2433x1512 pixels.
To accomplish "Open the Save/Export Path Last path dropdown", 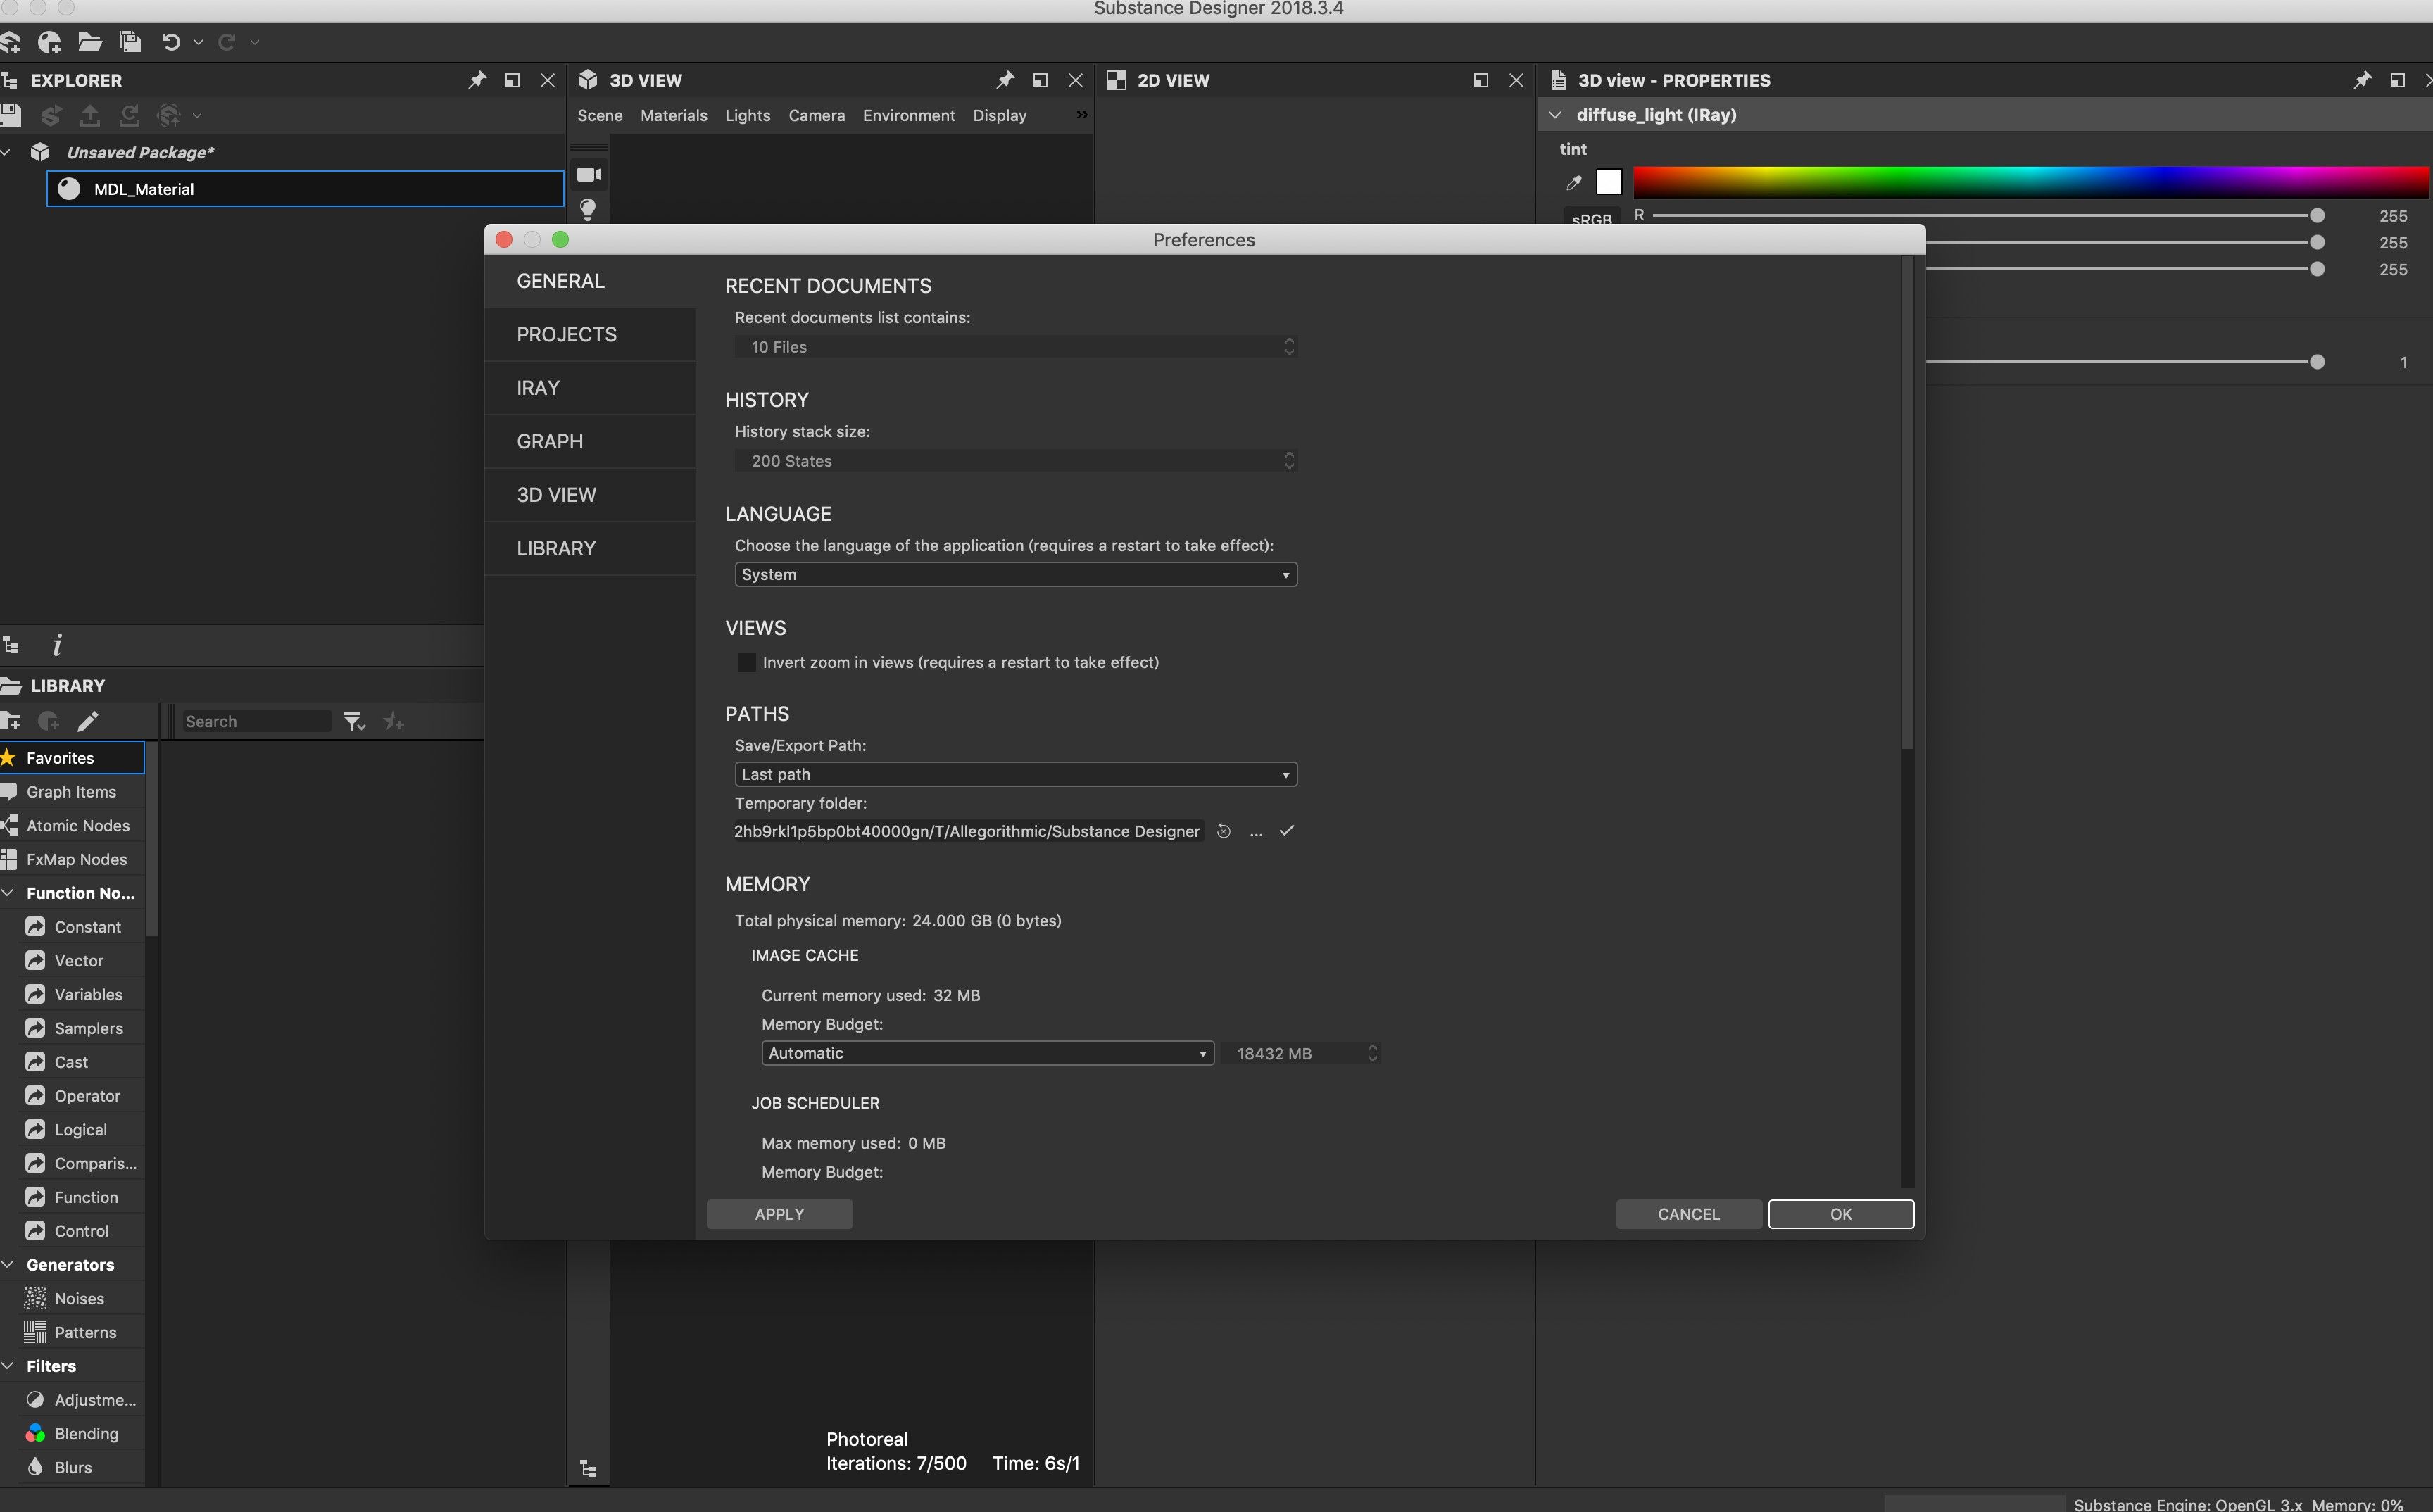I will (1016, 775).
